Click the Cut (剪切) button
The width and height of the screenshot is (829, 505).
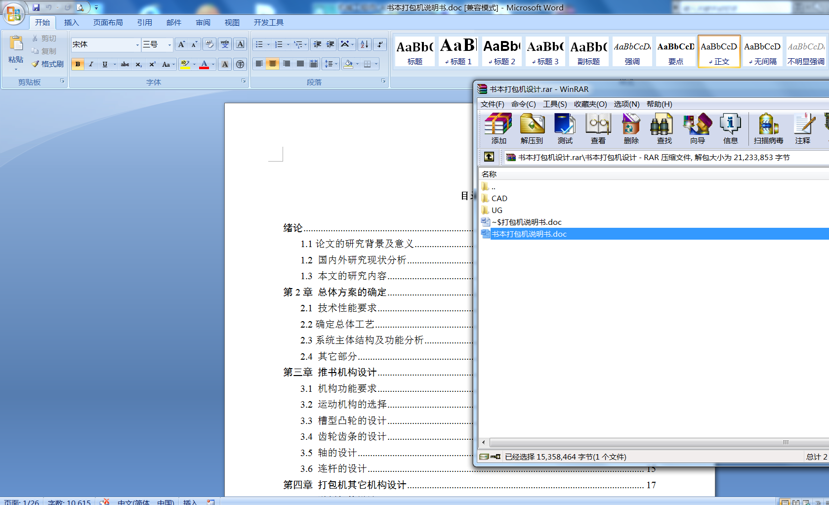pos(44,38)
